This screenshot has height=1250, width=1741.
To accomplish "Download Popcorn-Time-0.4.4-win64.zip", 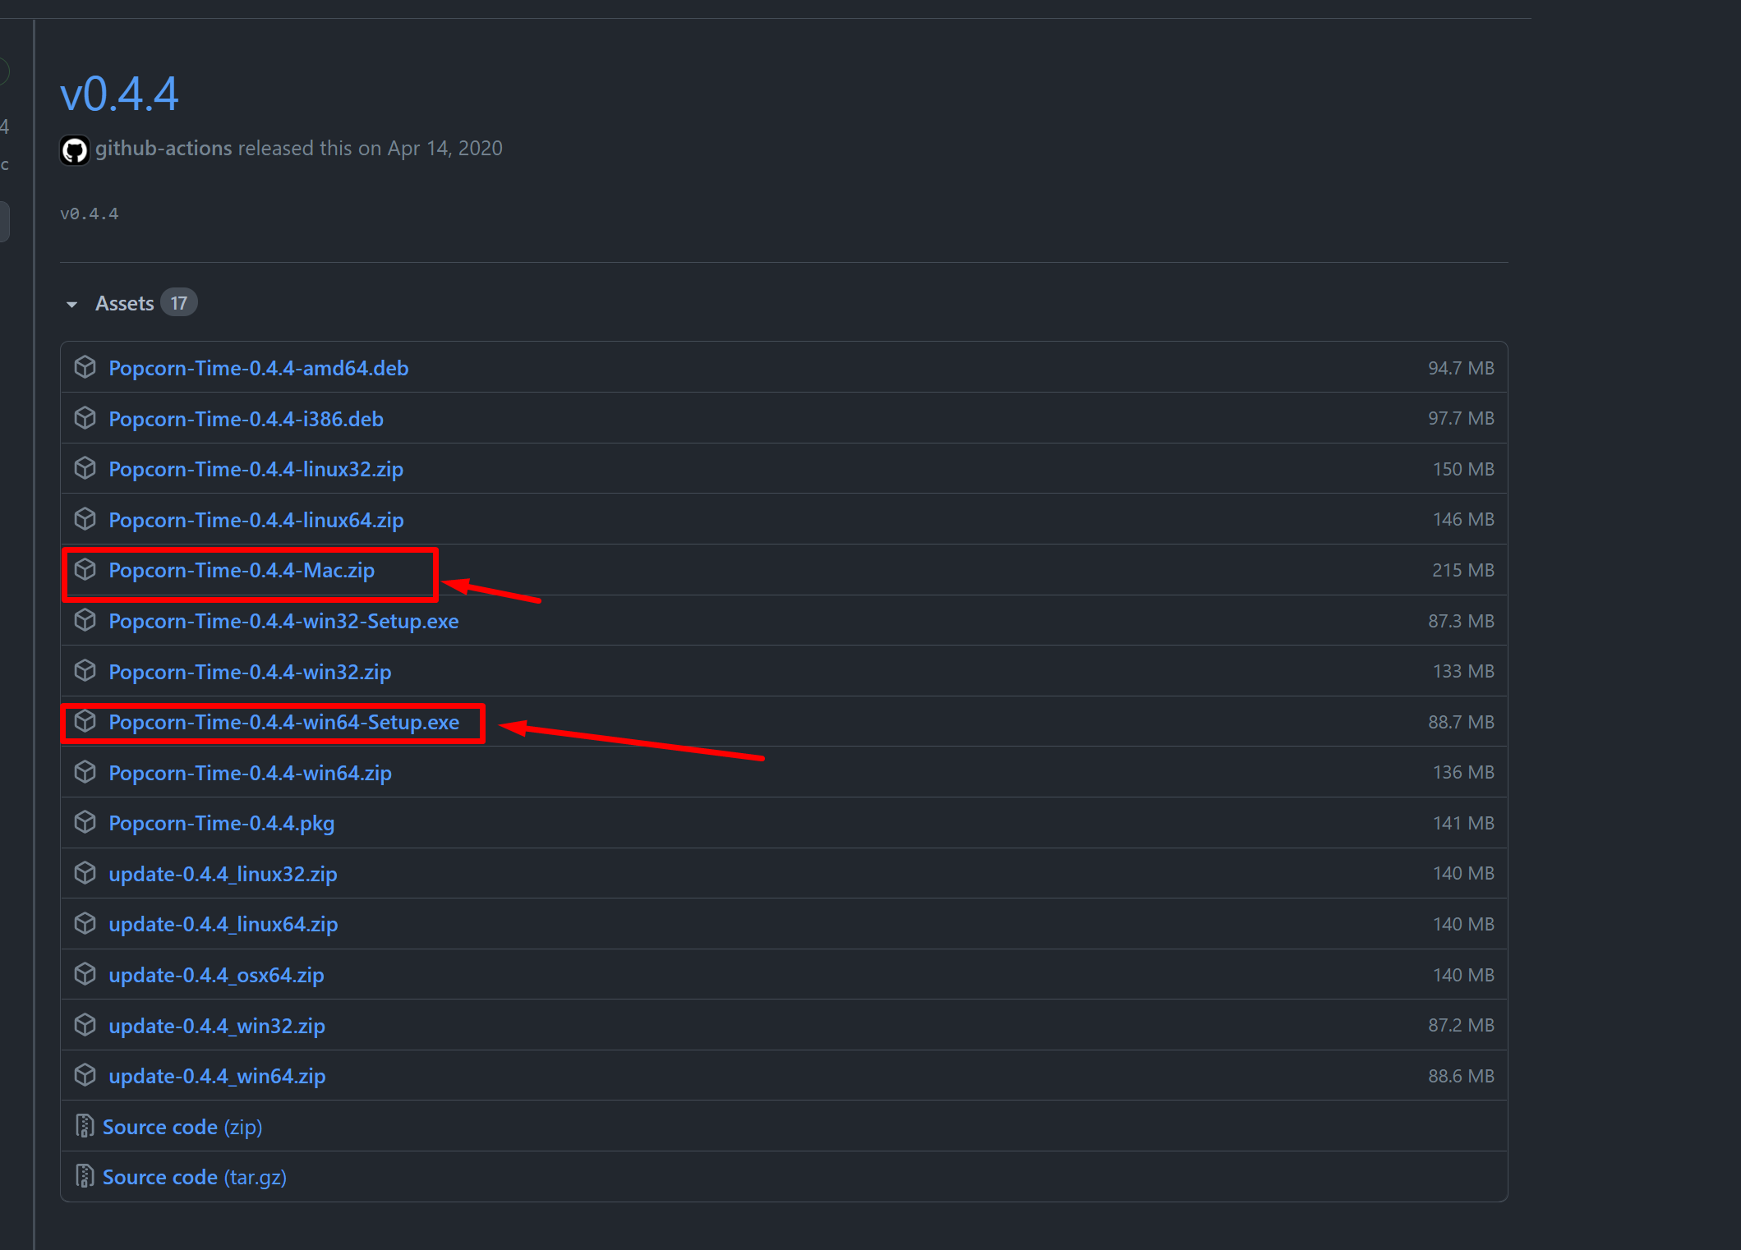I will click(251, 773).
